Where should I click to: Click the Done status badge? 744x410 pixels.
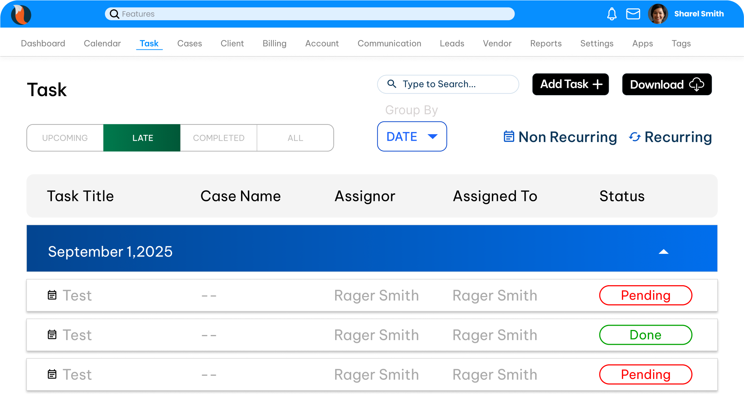click(x=645, y=335)
